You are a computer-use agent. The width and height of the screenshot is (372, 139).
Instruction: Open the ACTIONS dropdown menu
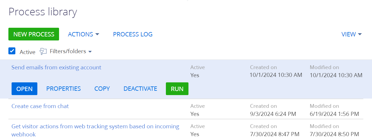(83, 34)
